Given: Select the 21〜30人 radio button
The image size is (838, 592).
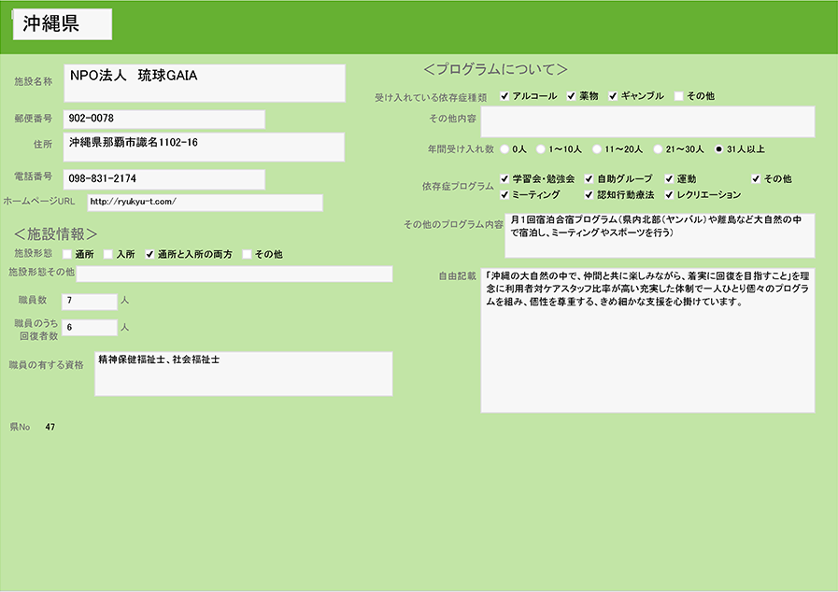Looking at the screenshot, I should (x=658, y=148).
